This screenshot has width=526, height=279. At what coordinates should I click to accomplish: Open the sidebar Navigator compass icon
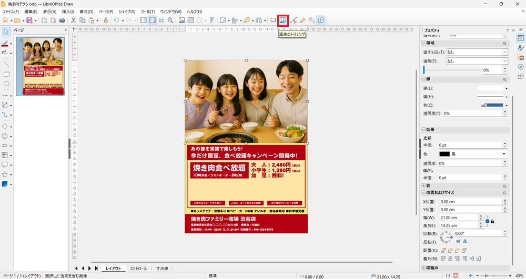pos(521,67)
